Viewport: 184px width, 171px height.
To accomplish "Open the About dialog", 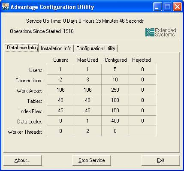I will tap(23, 160).
